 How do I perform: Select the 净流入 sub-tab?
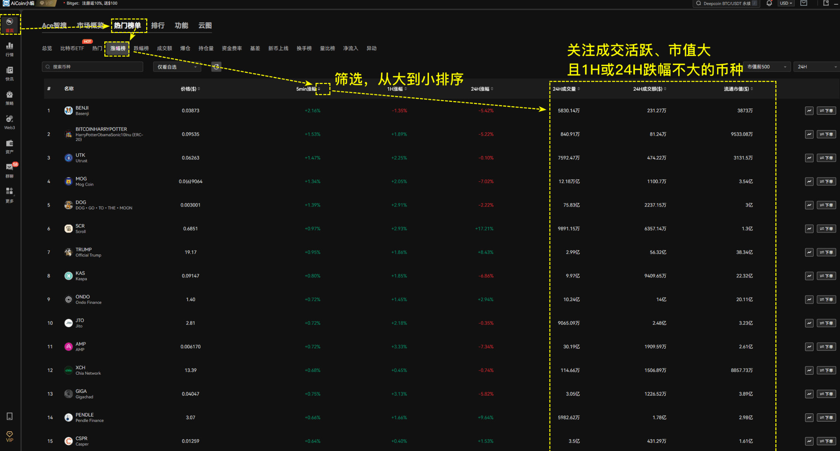(x=351, y=48)
